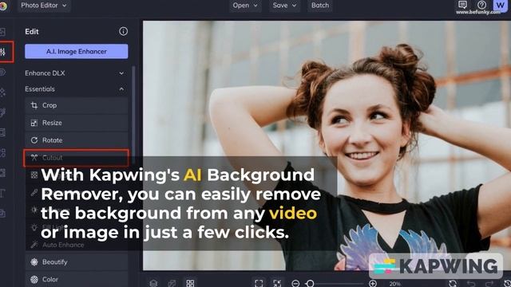Open the Save menu dropdown
Screen dimensions: 511x287
284,6
